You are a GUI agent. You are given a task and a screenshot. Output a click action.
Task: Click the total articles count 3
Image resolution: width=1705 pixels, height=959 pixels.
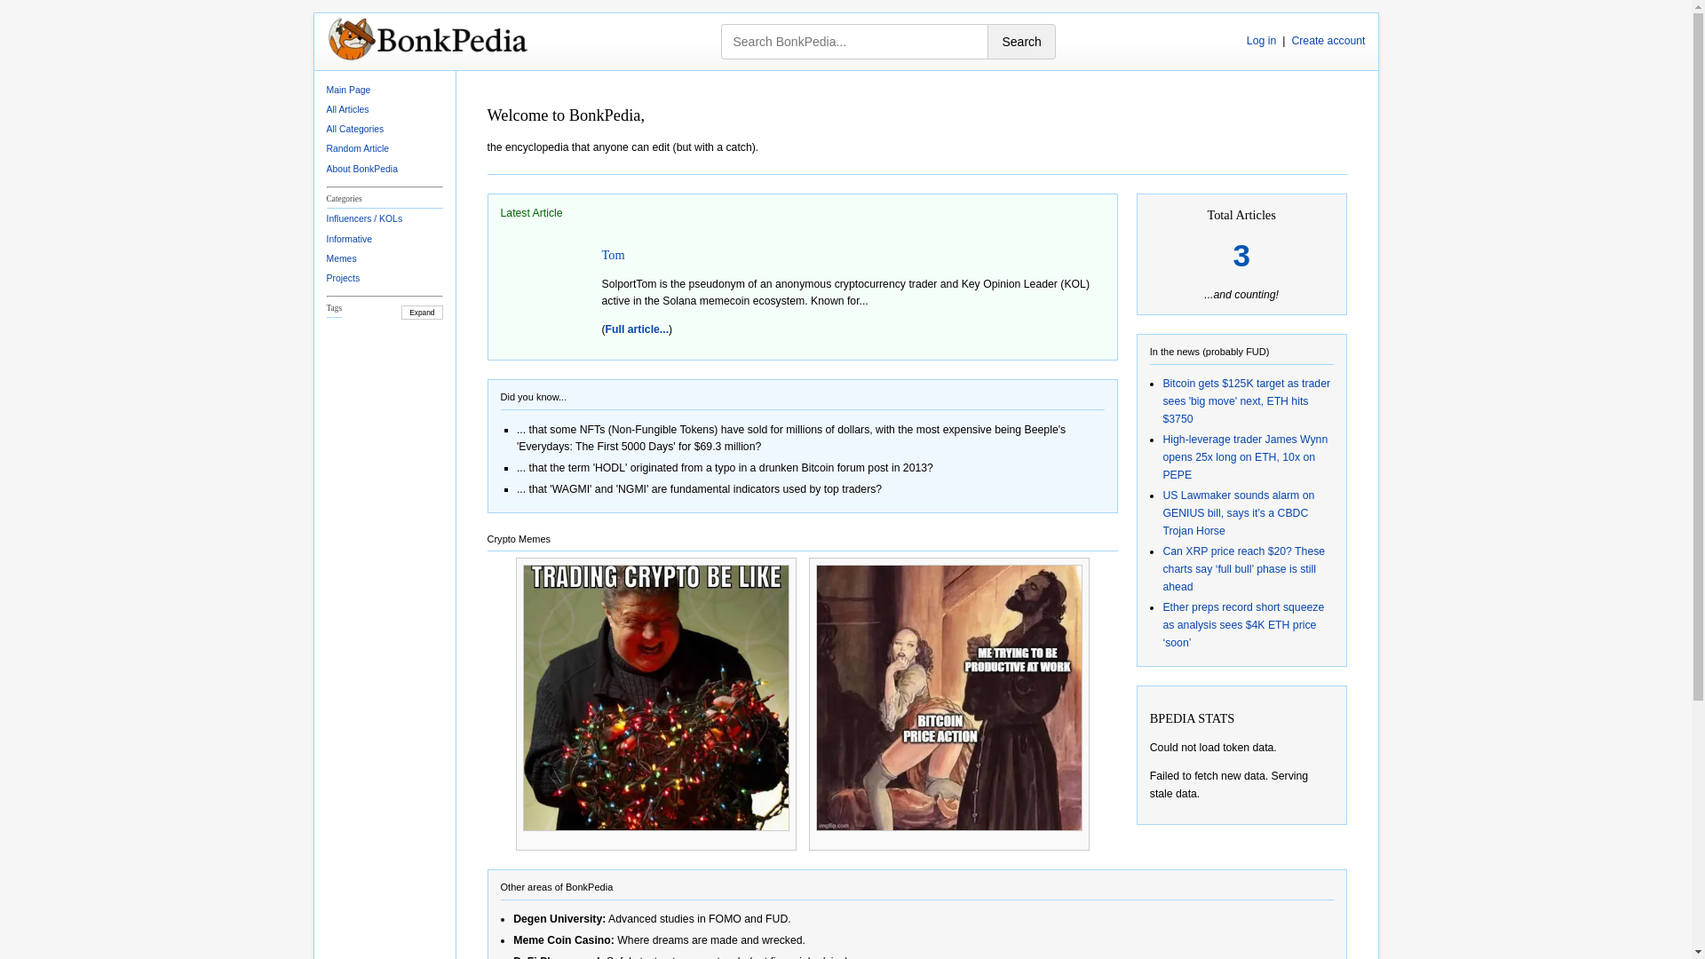pos(1241,257)
